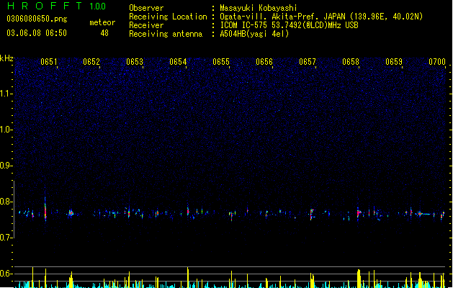Click the 1.1 kHz axis label
Screen dimensions: 453x288
pos(6,94)
